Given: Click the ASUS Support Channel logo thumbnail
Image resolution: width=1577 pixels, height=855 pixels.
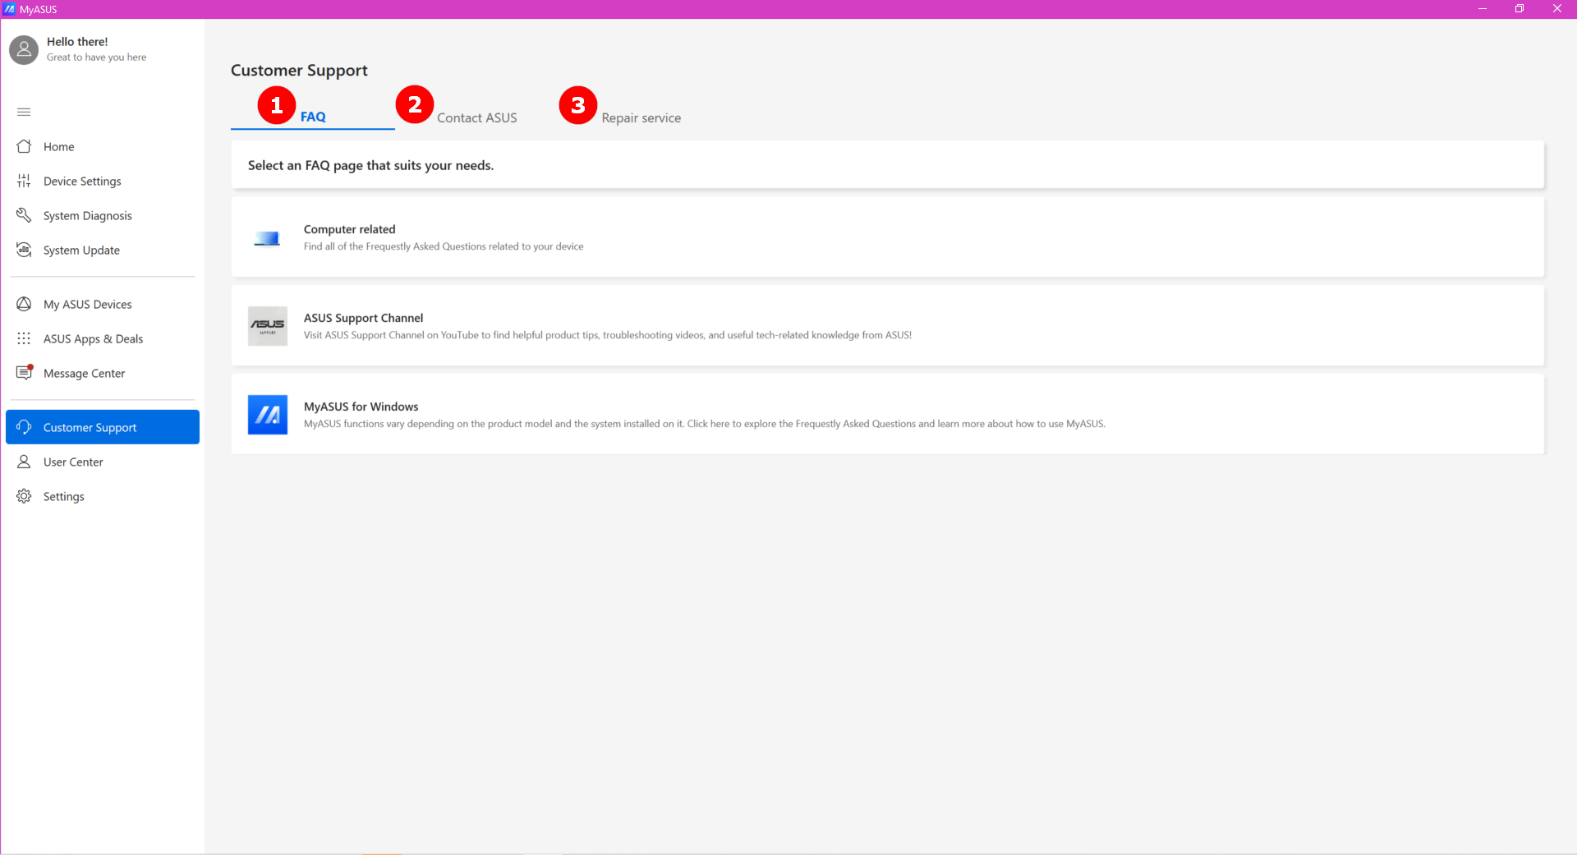Looking at the screenshot, I should [268, 326].
